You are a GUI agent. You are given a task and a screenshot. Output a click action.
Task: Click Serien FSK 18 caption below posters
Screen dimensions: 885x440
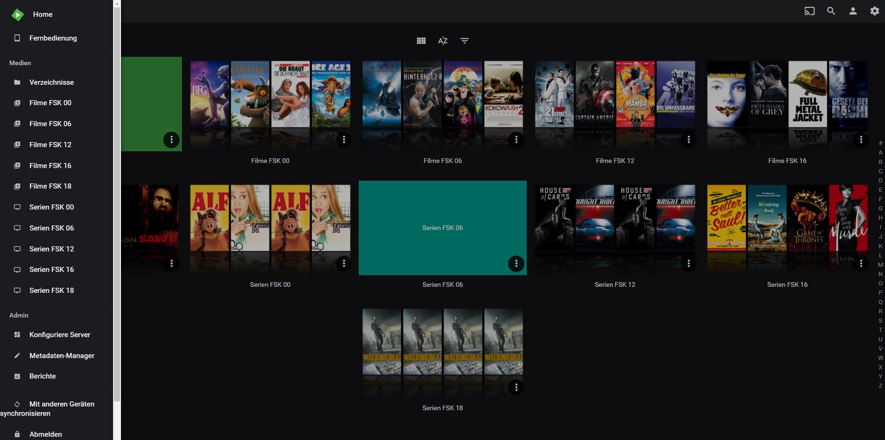point(442,408)
